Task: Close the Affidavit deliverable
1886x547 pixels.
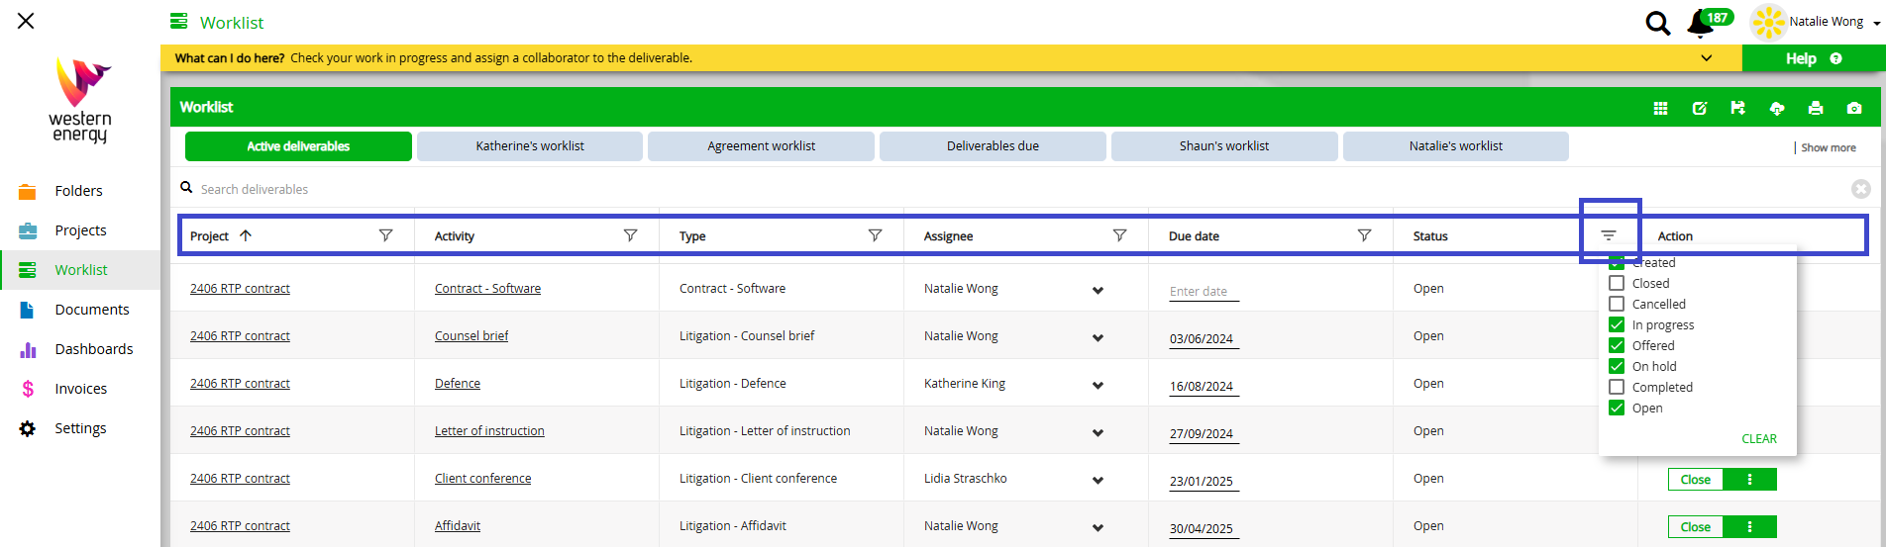Action: [1696, 527]
